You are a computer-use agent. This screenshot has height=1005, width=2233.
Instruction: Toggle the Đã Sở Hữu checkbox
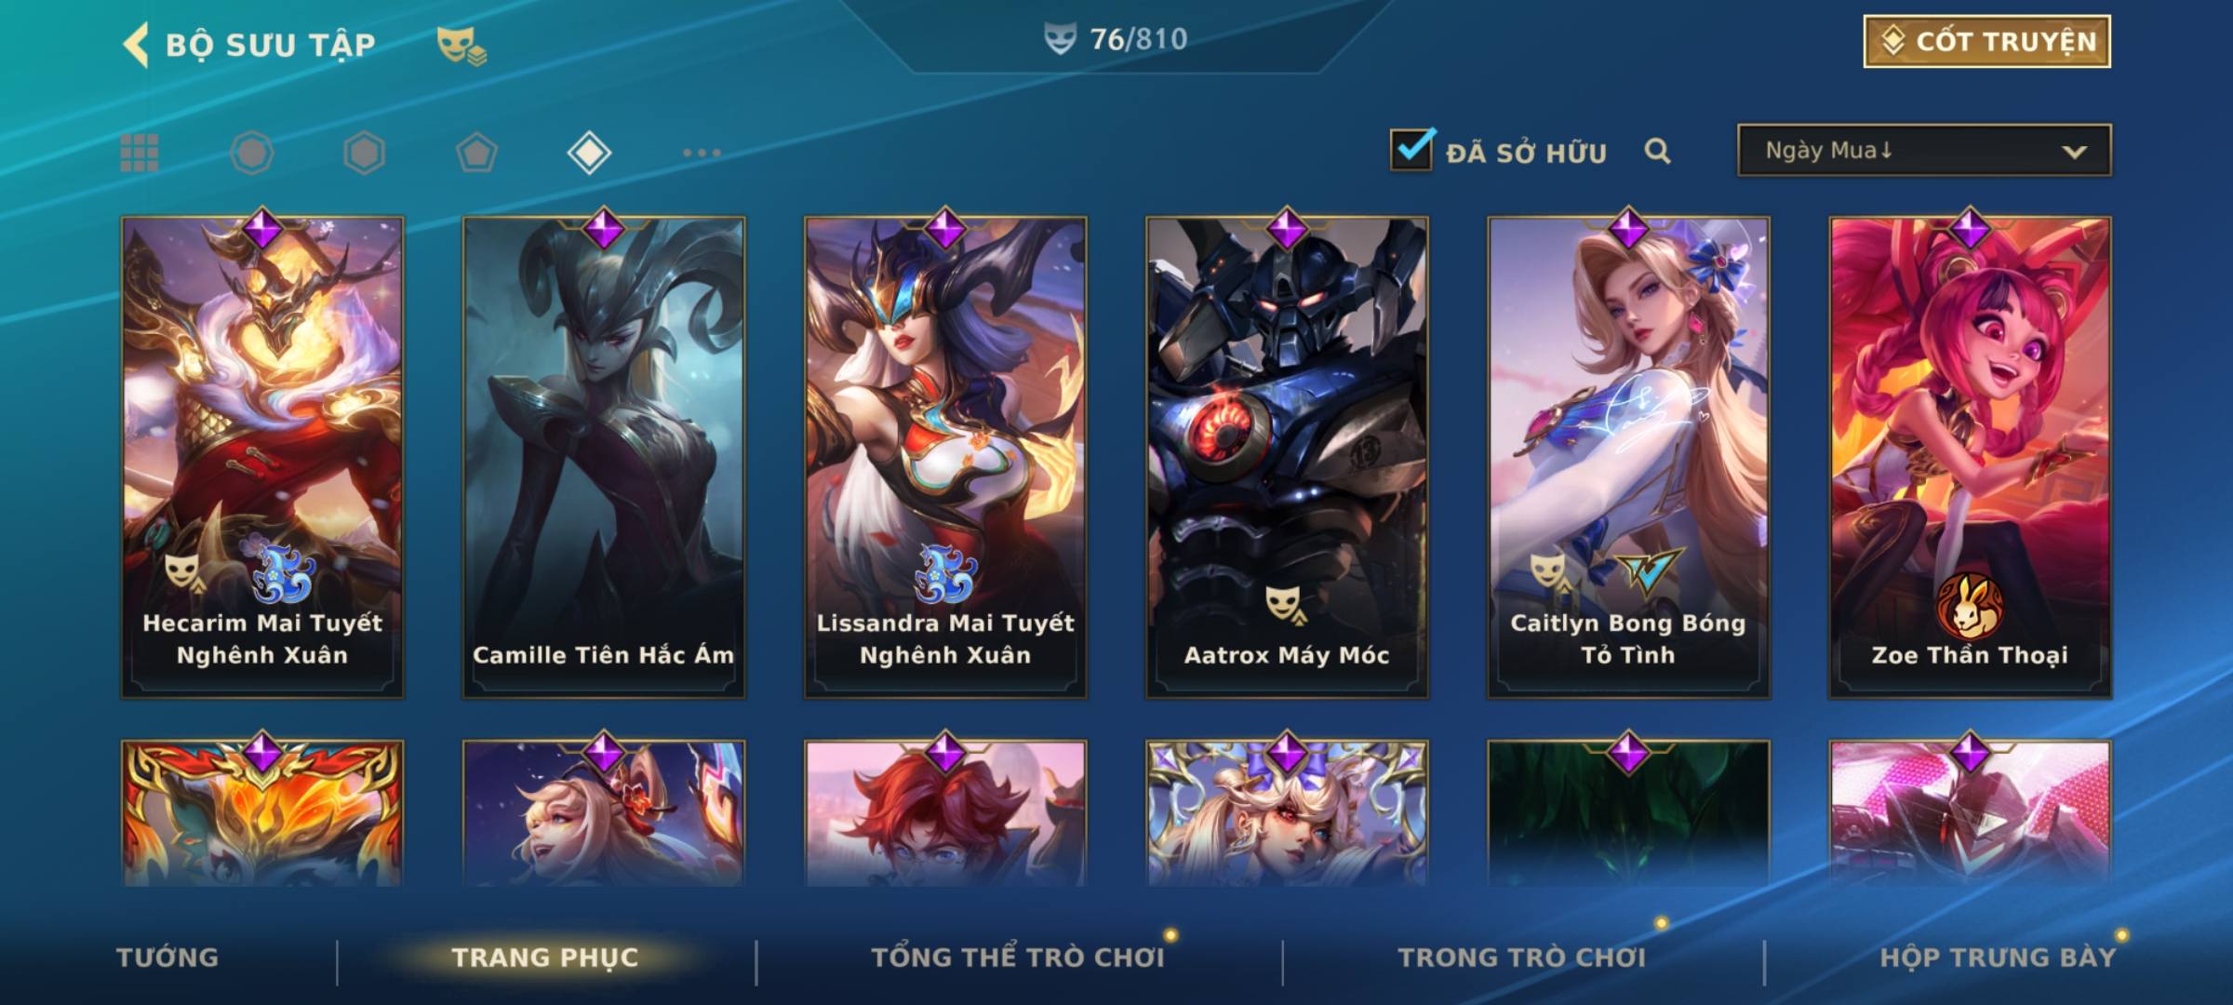coord(1411,150)
